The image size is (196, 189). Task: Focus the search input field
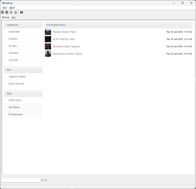click(x=21, y=180)
